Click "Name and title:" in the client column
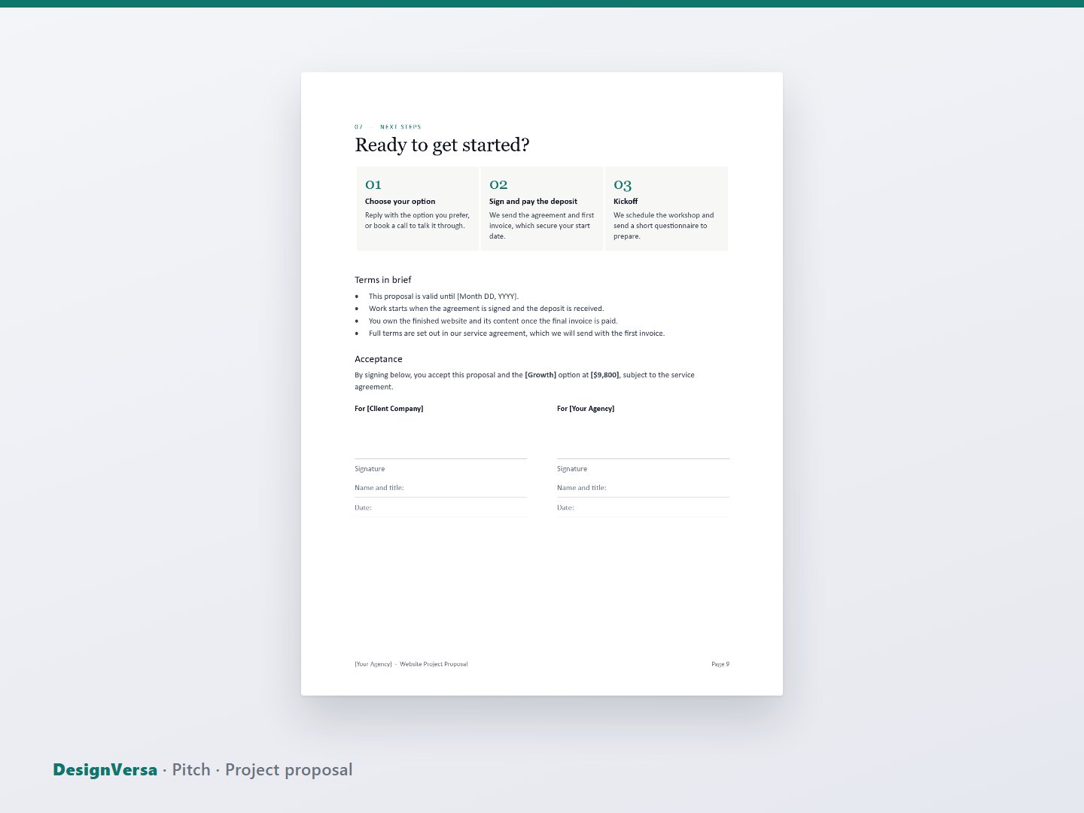1084x813 pixels. 379,488
